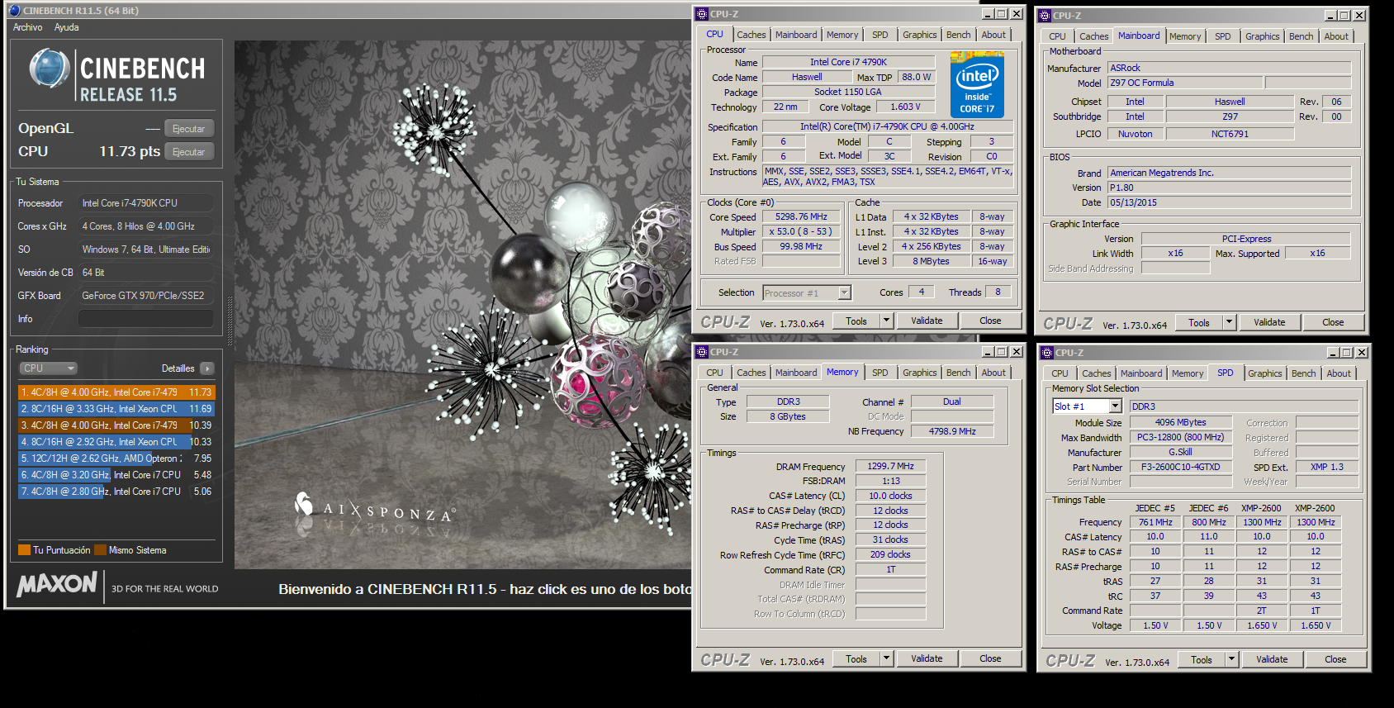Open Memory tab in CPU-Z SPD window

tap(1187, 373)
